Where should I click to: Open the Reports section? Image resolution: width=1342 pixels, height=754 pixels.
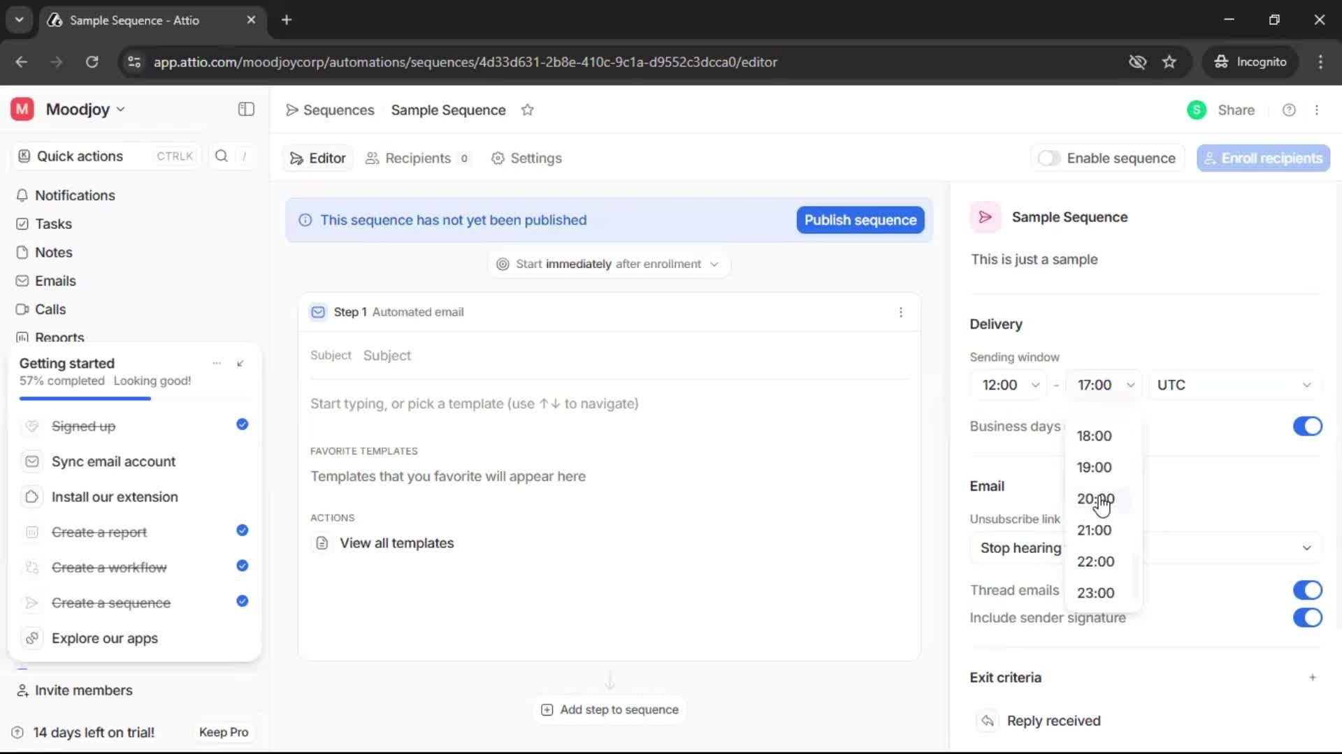coord(59,337)
